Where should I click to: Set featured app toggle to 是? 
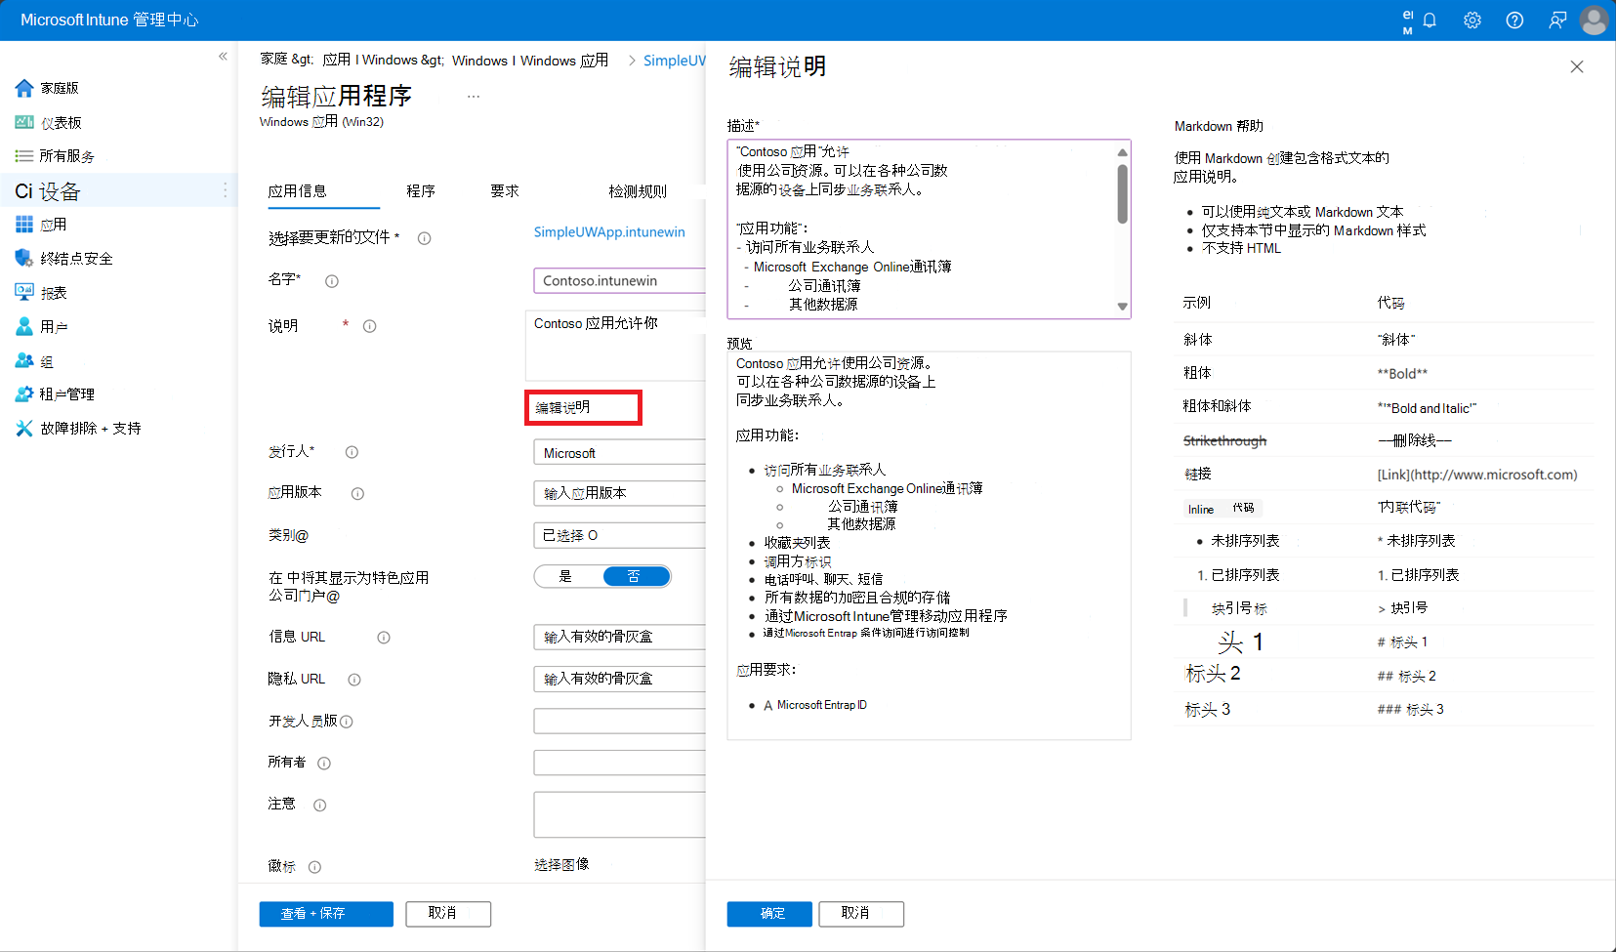pyautogui.click(x=568, y=576)
